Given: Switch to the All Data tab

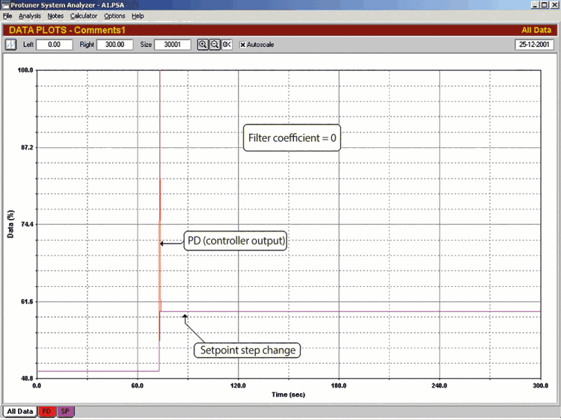Looking at the screenshot, I should [x=19, y=412].
